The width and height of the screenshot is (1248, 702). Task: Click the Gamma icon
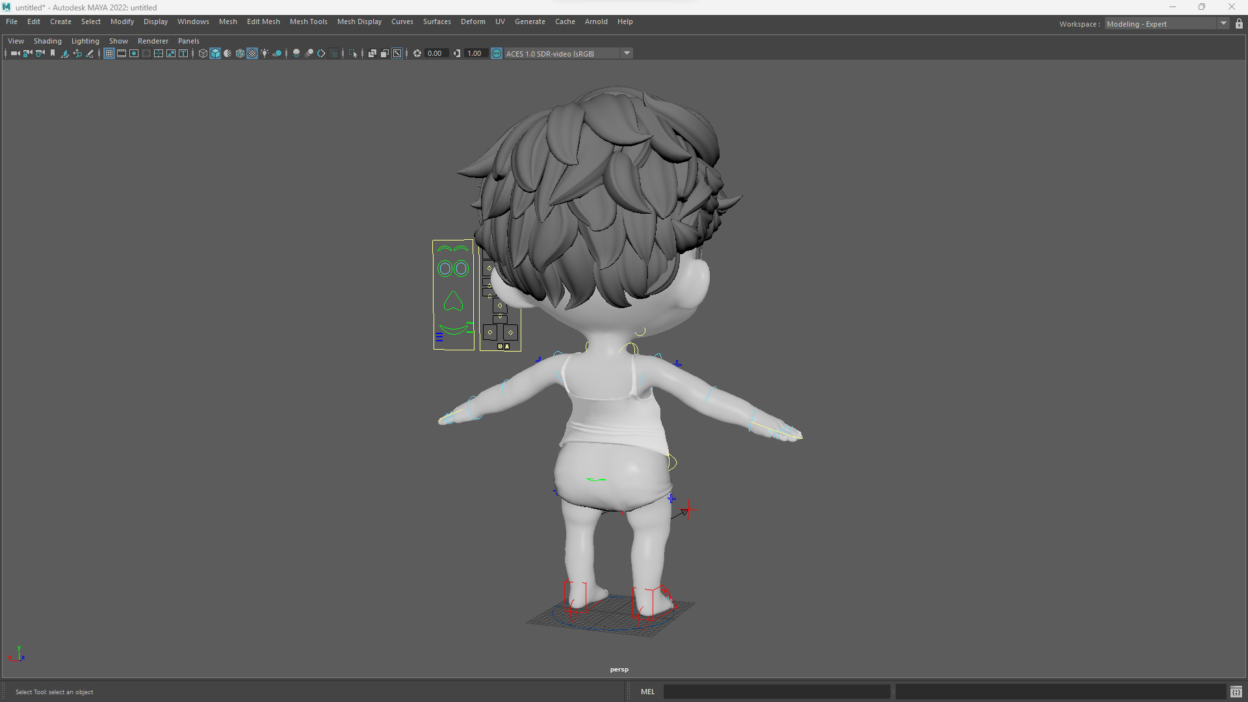pos(457,53)
